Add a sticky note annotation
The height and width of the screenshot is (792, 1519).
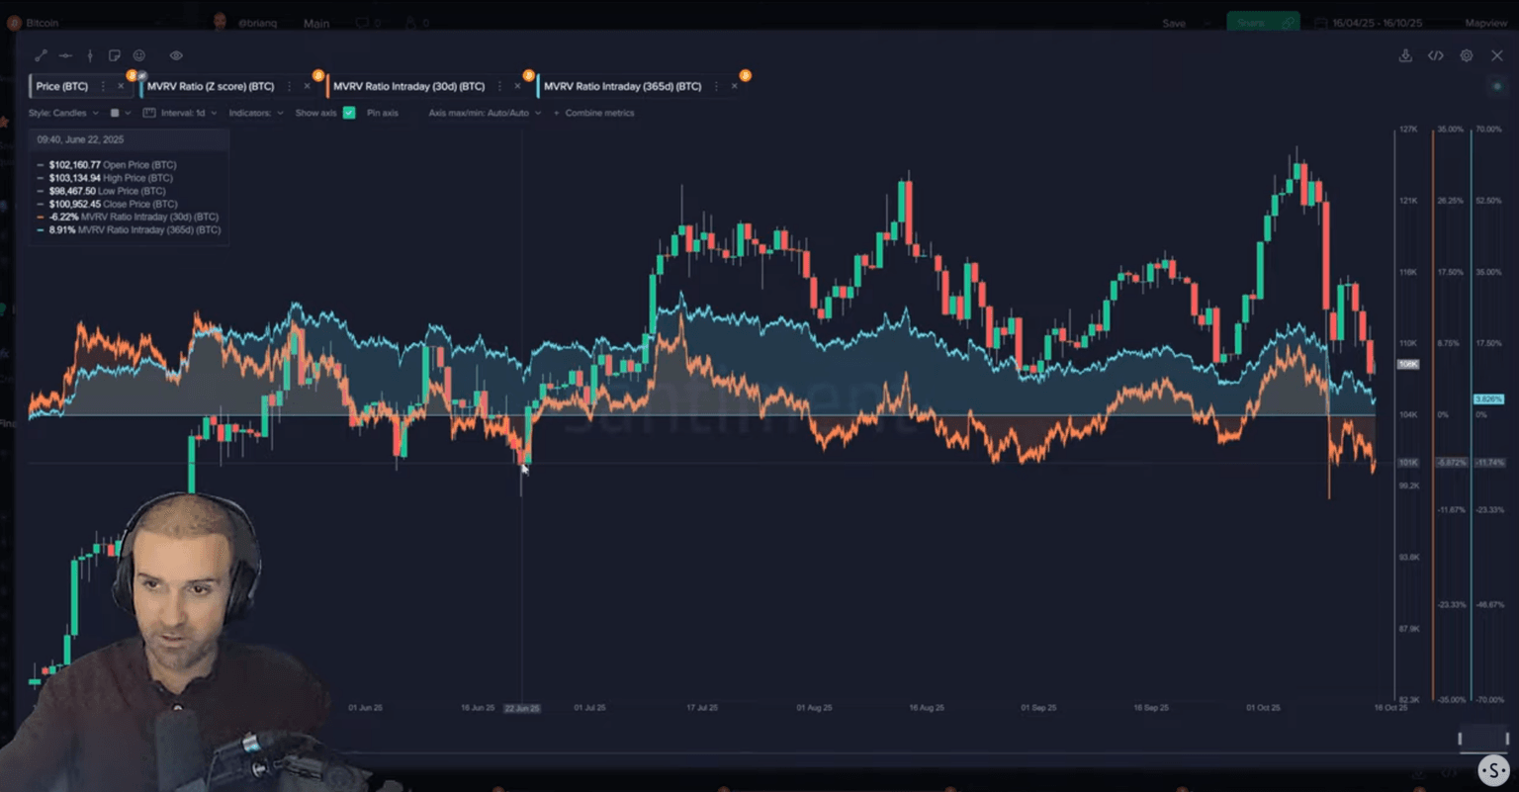115,56
